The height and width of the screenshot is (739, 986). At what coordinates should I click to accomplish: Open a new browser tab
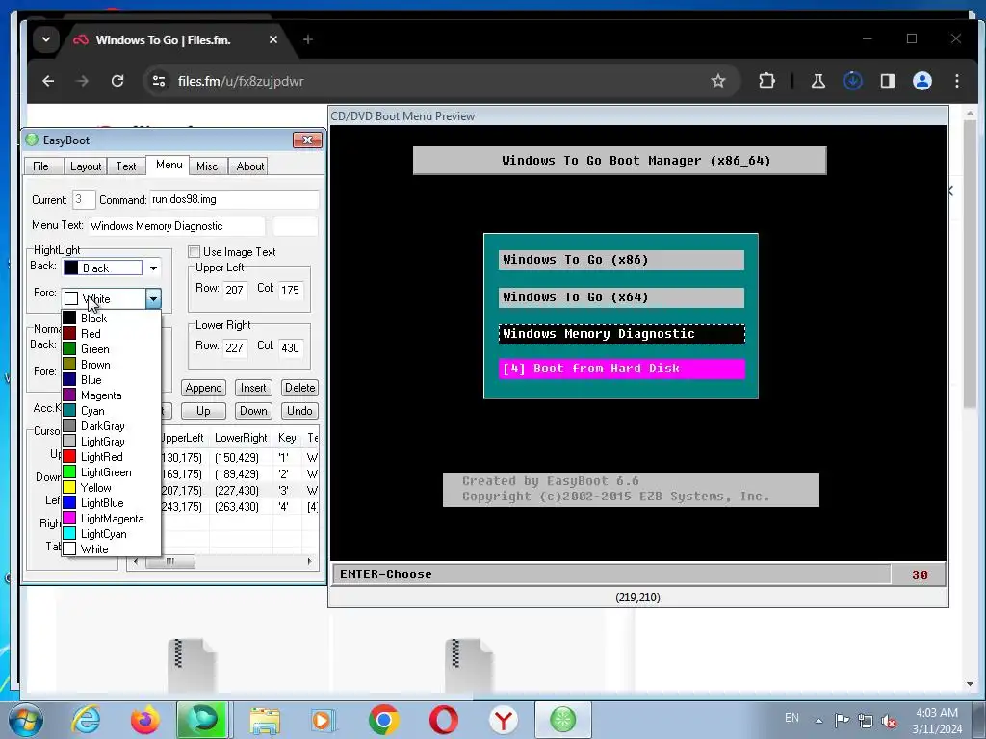(x=307, y=39)
